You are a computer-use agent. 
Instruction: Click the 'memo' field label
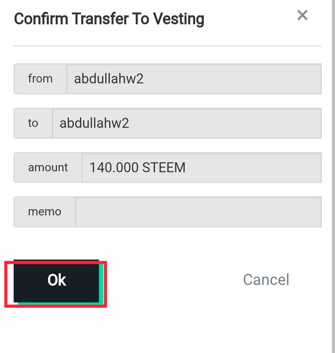coord(44,212)
